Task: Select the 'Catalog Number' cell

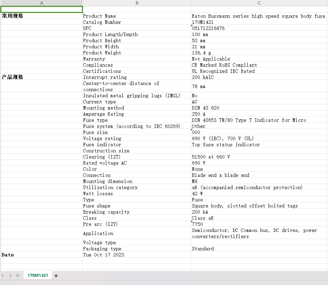Action: pyautogui.click(x=137, y=22)
